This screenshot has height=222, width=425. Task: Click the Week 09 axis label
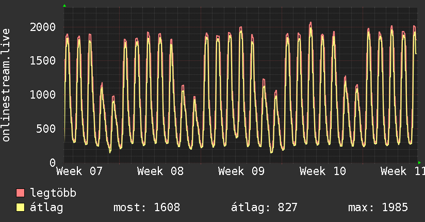click(x=241, y=171)
